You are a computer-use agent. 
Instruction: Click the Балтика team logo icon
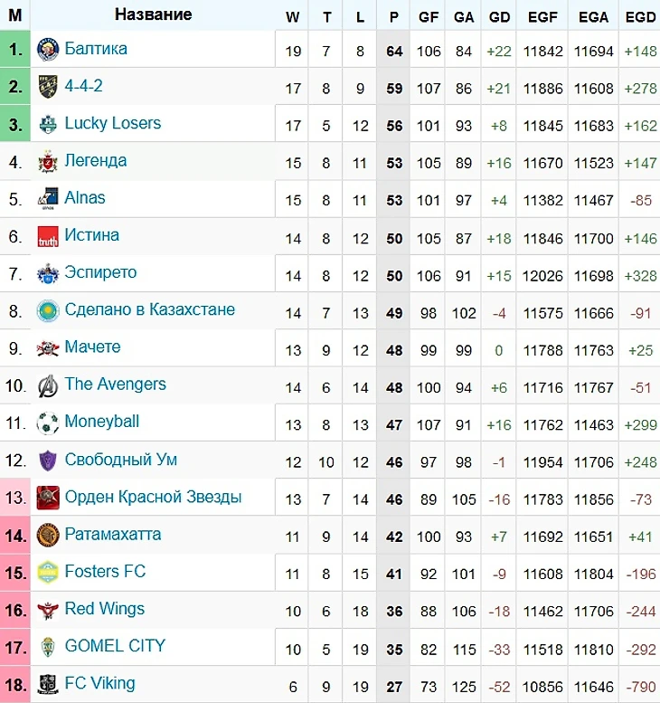pyautogui.click(x=47, y=51)
